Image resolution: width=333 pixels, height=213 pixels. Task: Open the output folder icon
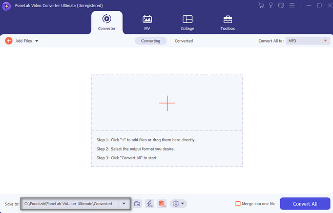click(137, 204)
